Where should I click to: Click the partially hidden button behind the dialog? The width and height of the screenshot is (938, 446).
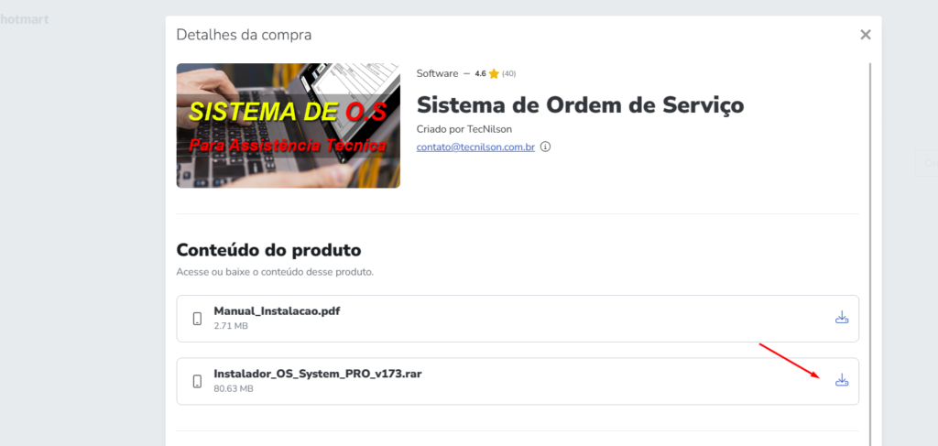[926, 163]
